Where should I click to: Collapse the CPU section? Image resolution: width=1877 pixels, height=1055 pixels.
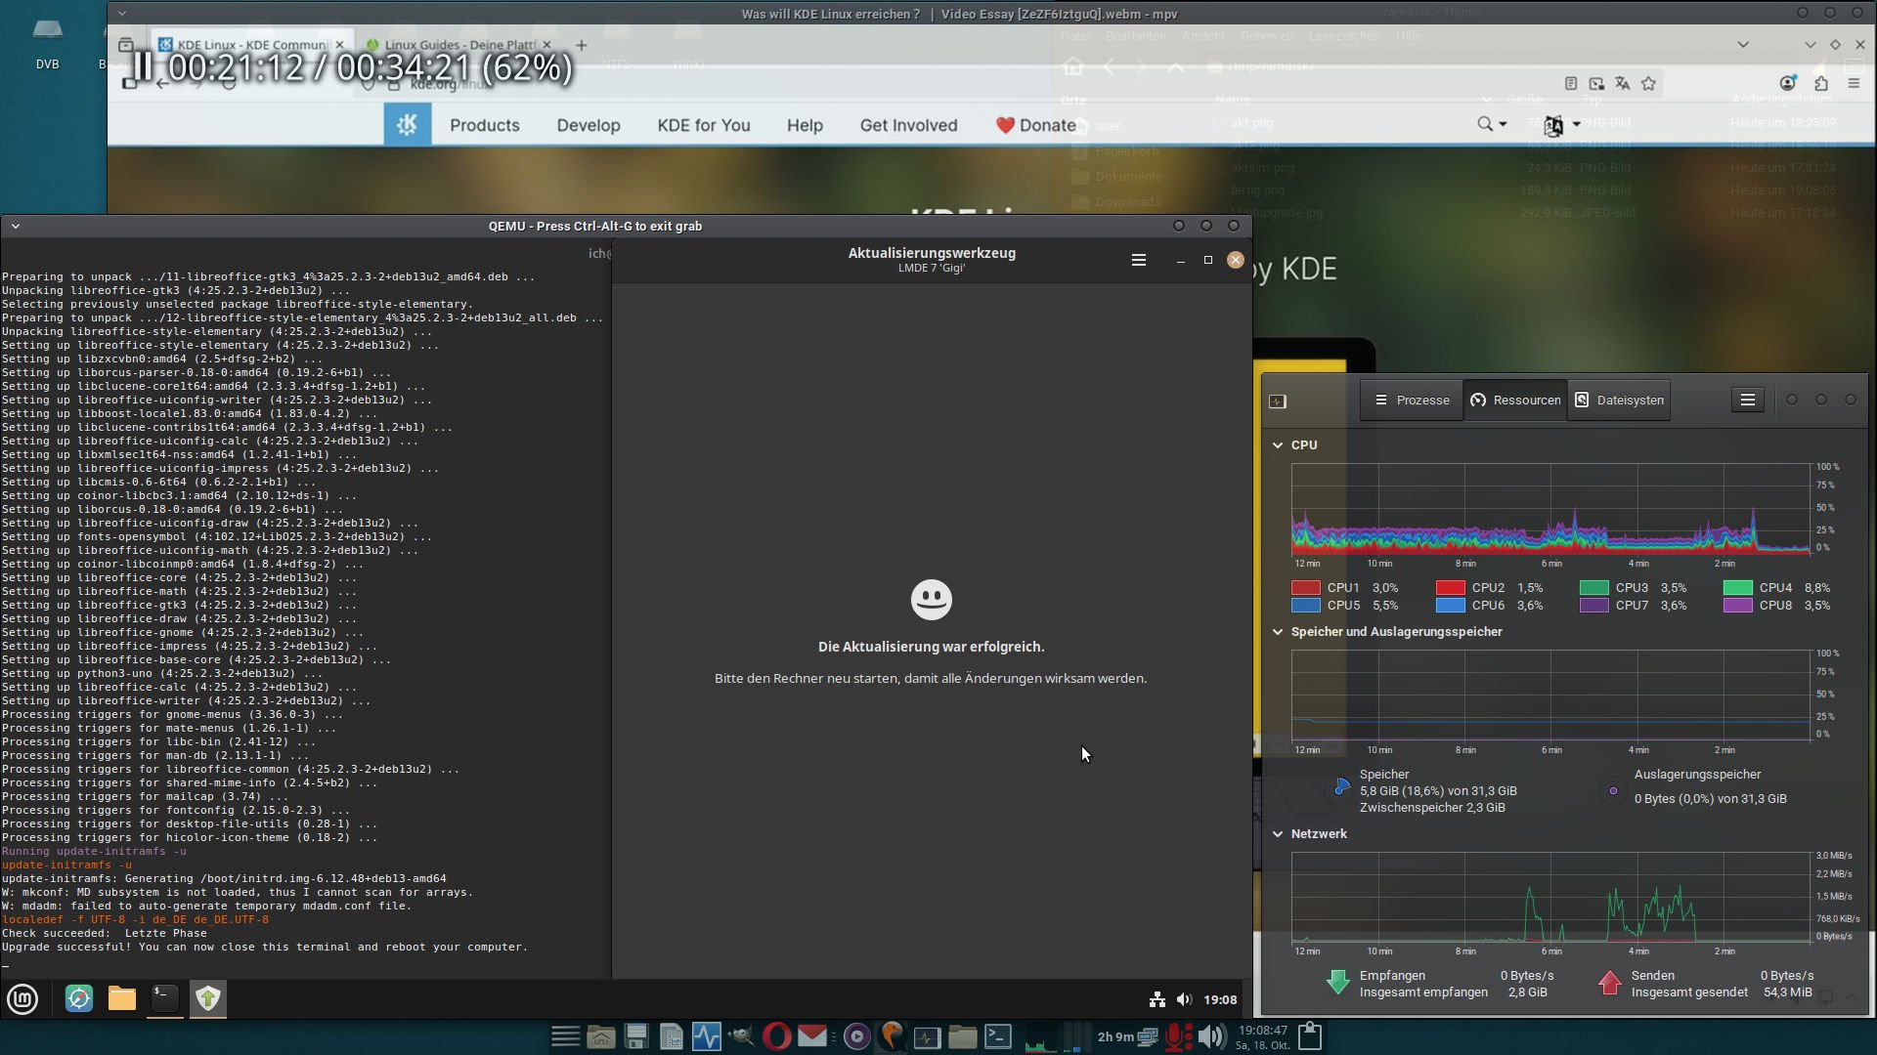(1278, 444)
